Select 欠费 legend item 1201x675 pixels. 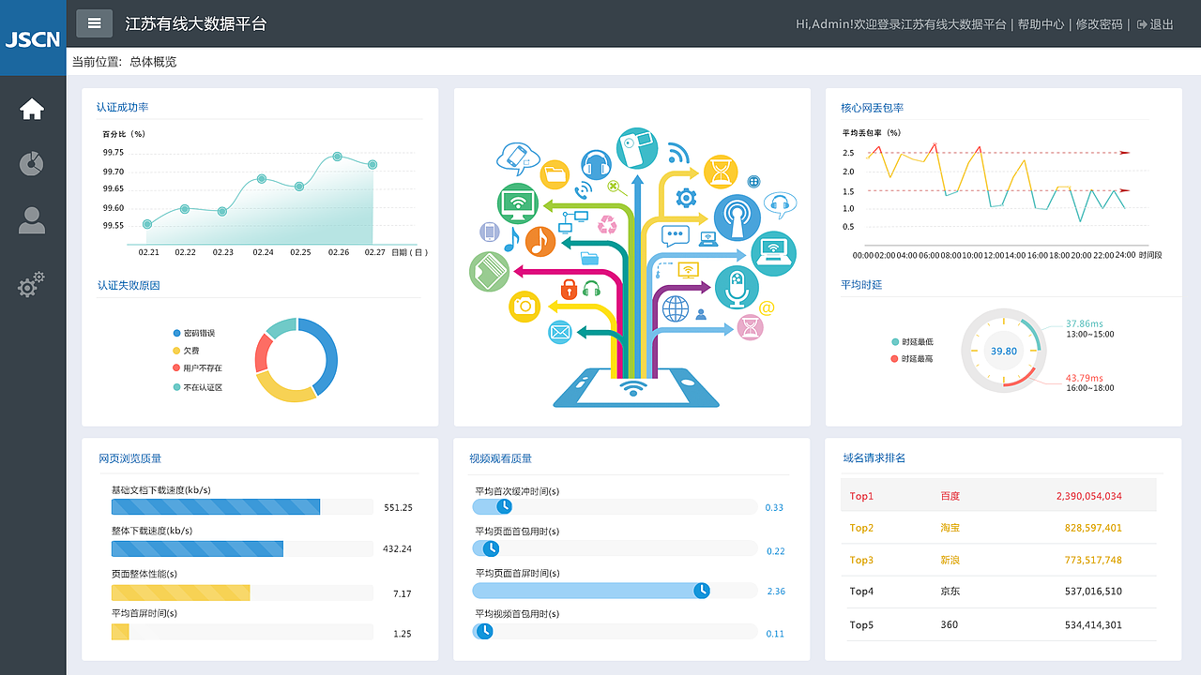(186, 351)
